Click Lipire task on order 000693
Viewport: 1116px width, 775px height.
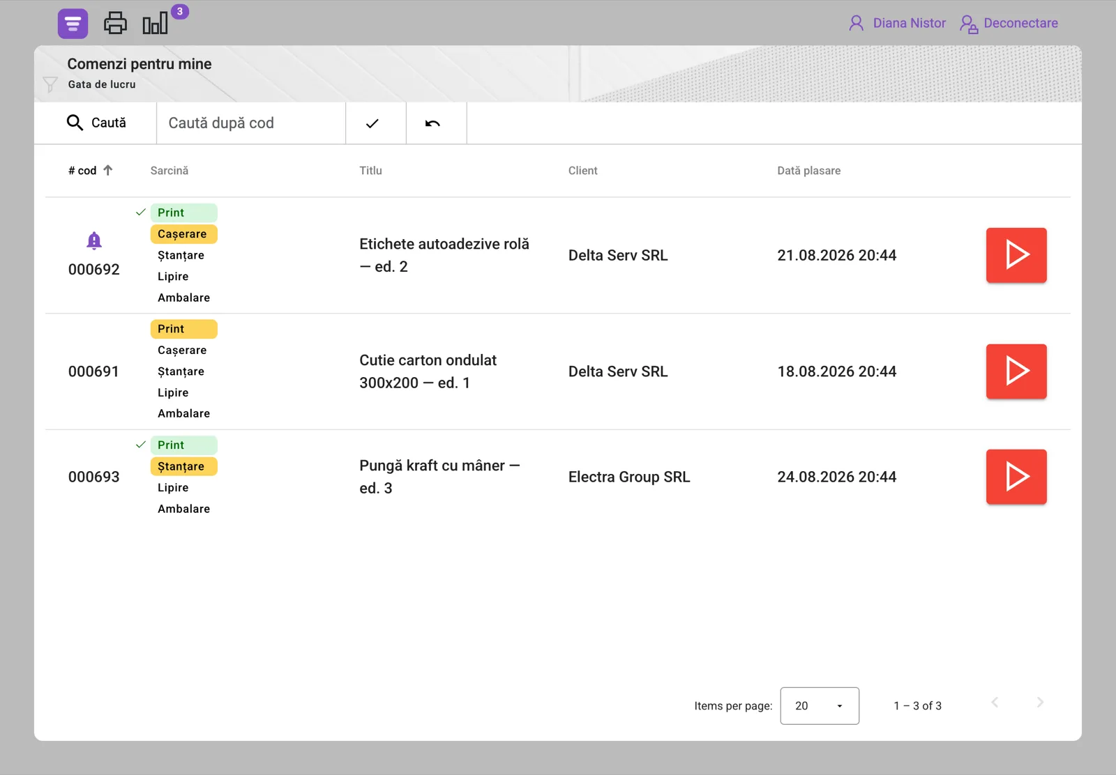[x=173, y=488]
